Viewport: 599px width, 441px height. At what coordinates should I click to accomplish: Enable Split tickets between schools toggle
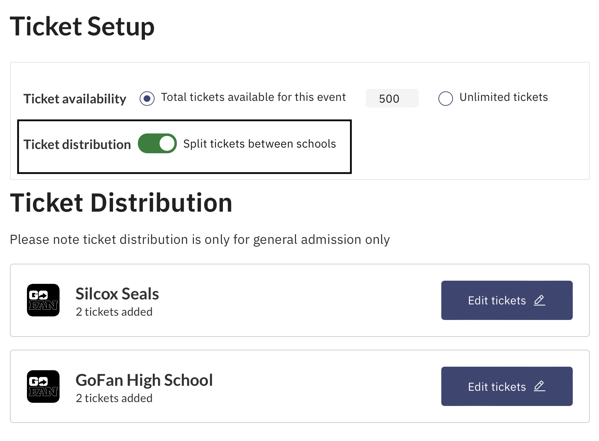pos(157,143)
